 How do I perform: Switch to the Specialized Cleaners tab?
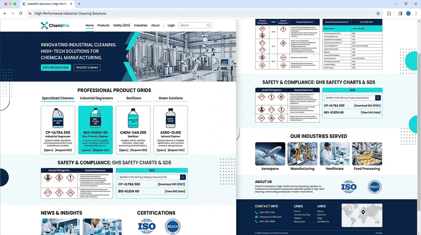click(x=58, y=98)
